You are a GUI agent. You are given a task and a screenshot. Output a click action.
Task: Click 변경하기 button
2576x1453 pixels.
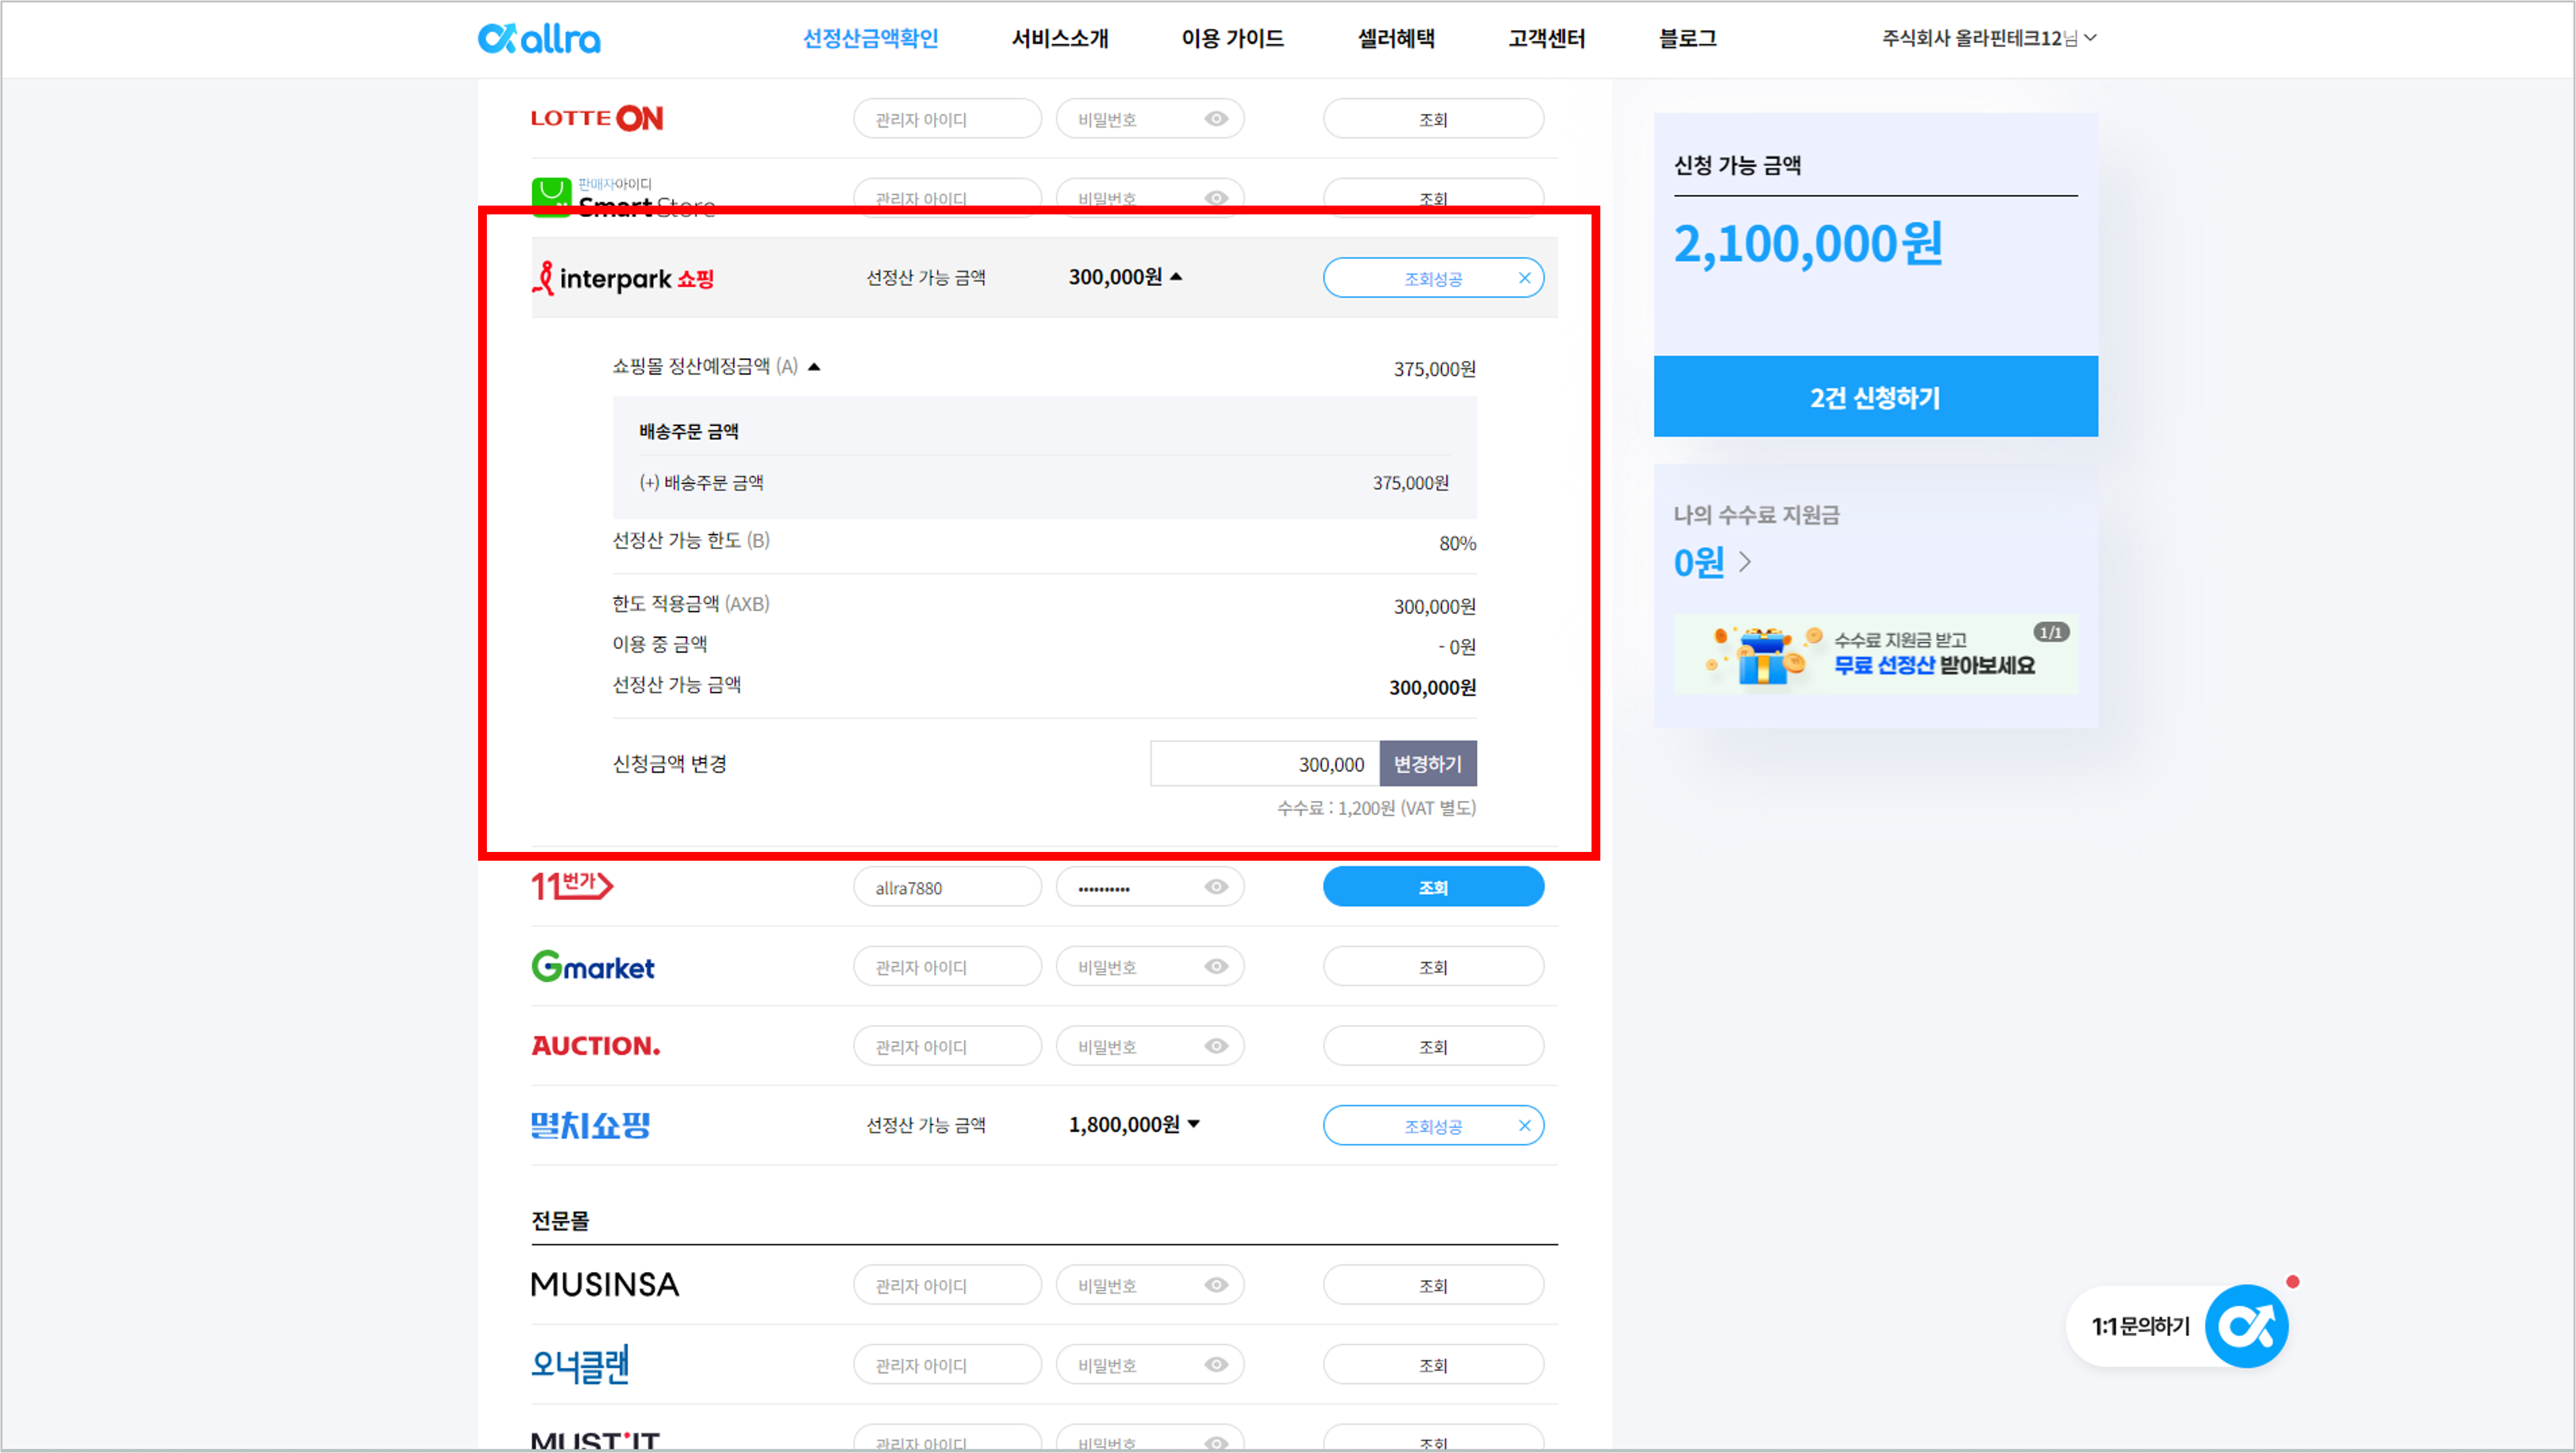point(1427,763)
